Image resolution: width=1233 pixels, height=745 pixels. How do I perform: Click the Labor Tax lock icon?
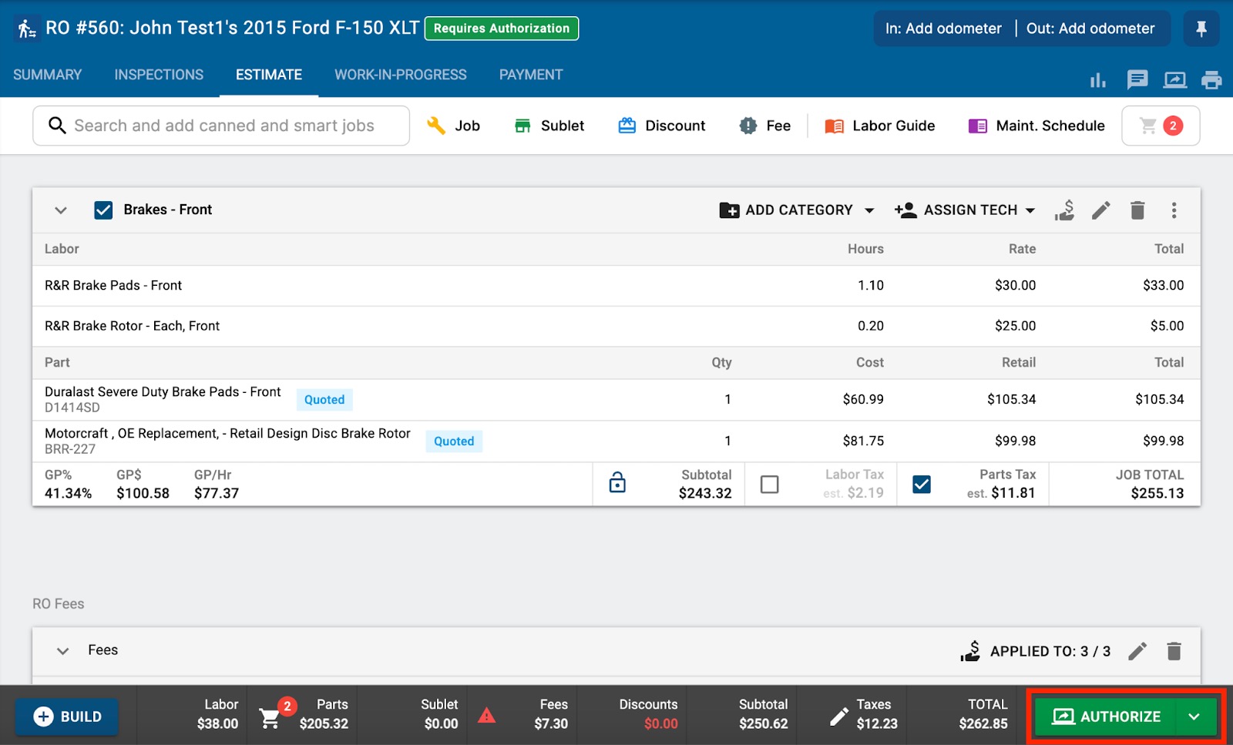click(x=618, y=484)
